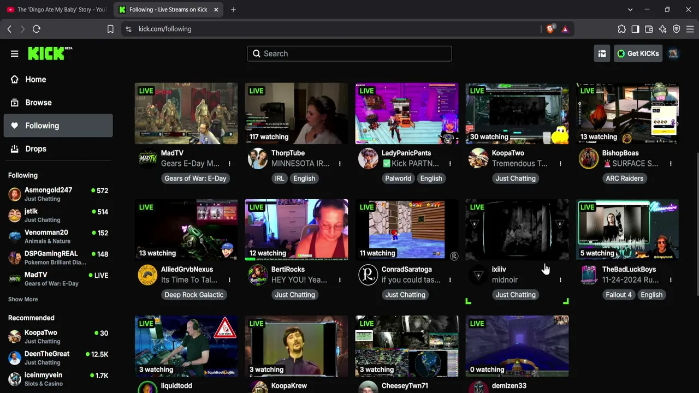Open the lxiiiv stream thumbnail
This screenshot has height=393, width=699.
[517, 230]
